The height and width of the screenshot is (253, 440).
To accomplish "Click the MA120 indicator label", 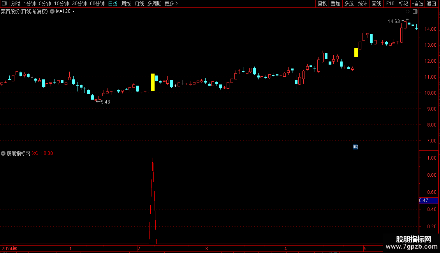I will click(65, 11).
